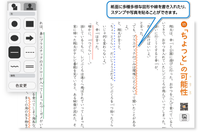Click the QR code image
This screenshot has height=137, width=207.
click(x=184, y=107)
